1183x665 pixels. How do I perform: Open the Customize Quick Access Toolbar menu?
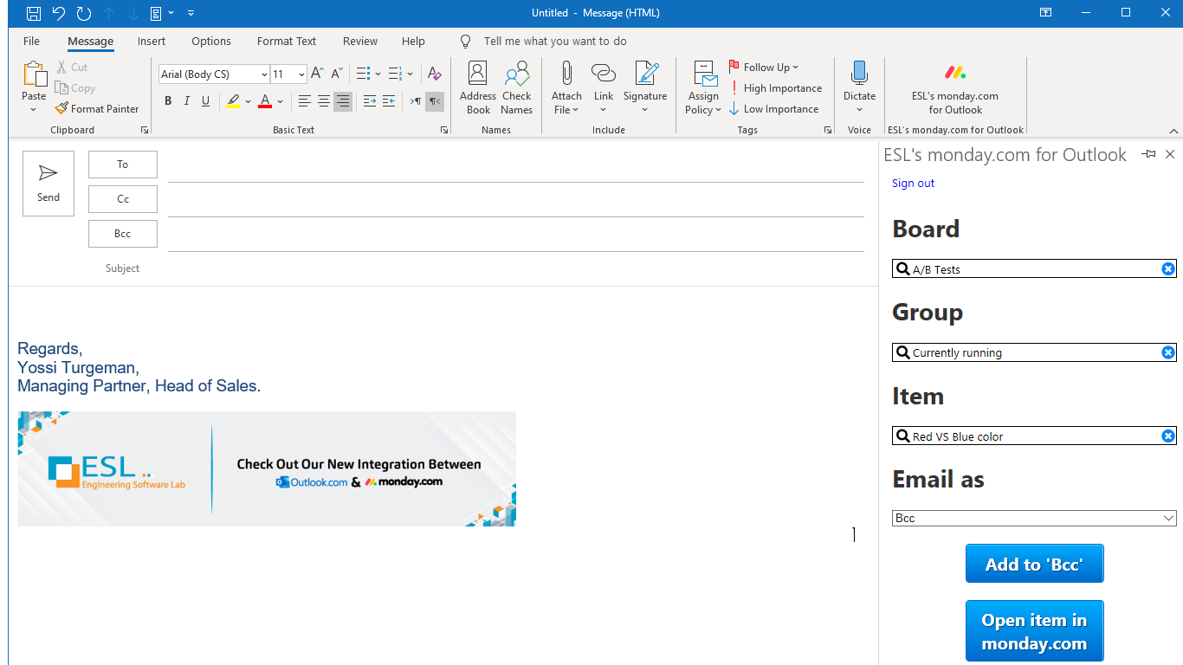pos(191,13)
